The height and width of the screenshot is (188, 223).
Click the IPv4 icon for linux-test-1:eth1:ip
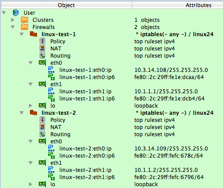coord(51,91)
